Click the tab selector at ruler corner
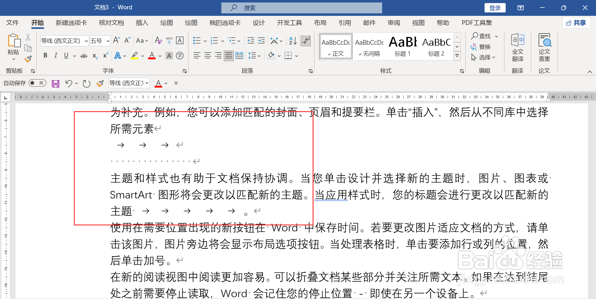This screenshot has width=596, height=299. coord(5,97)
